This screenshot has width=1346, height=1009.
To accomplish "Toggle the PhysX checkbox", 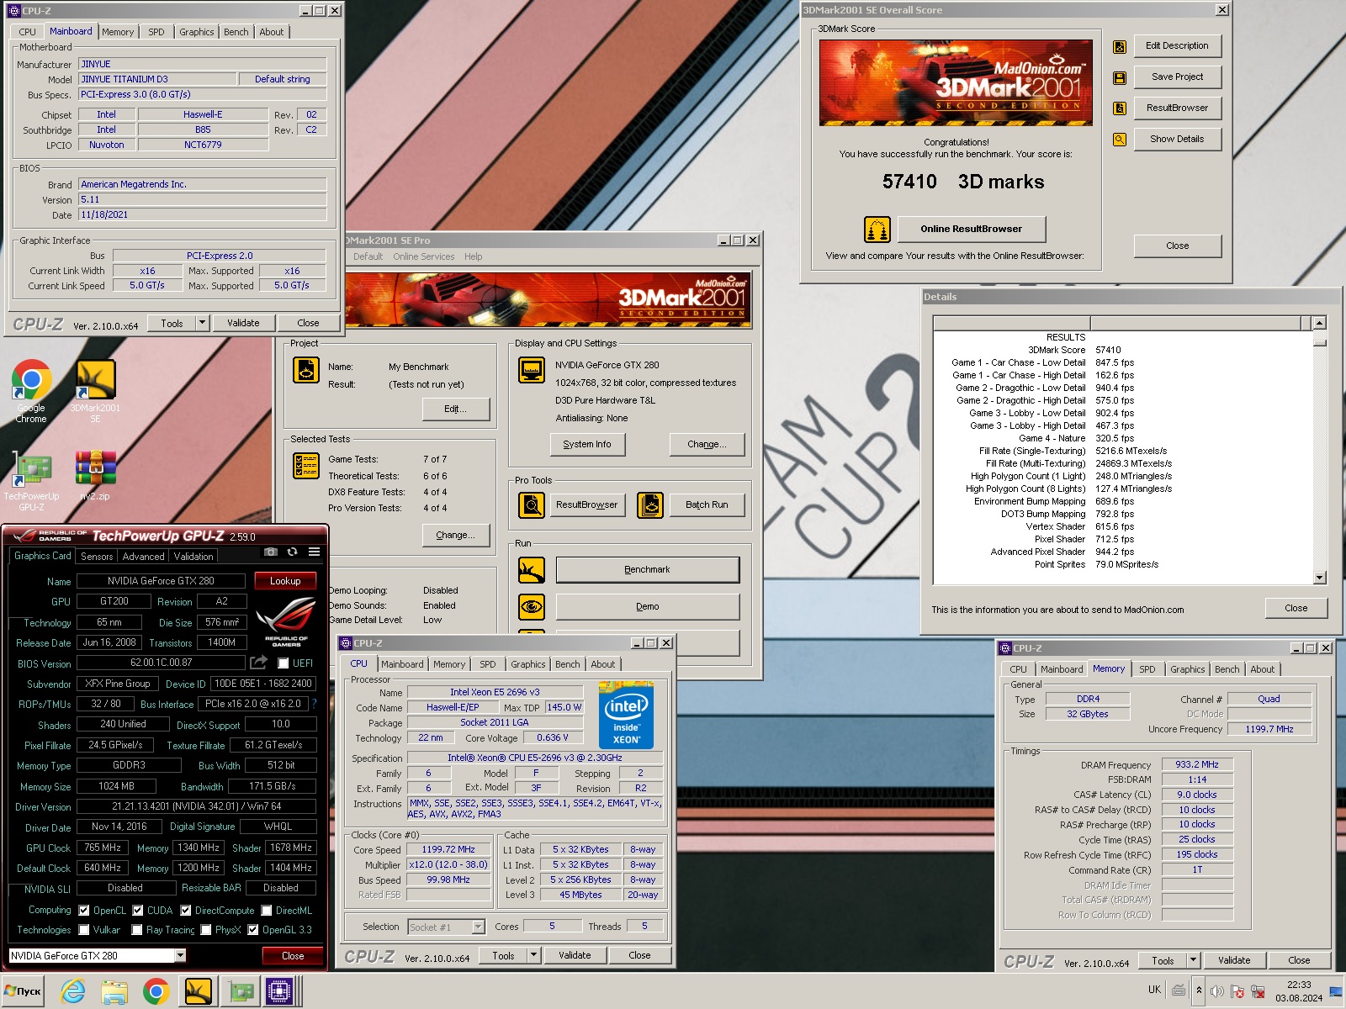I will pos(205,930).
